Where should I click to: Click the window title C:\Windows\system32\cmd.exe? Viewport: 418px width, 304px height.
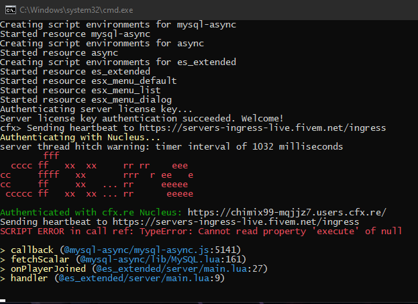pyautogui.click(x=76, y=10)
